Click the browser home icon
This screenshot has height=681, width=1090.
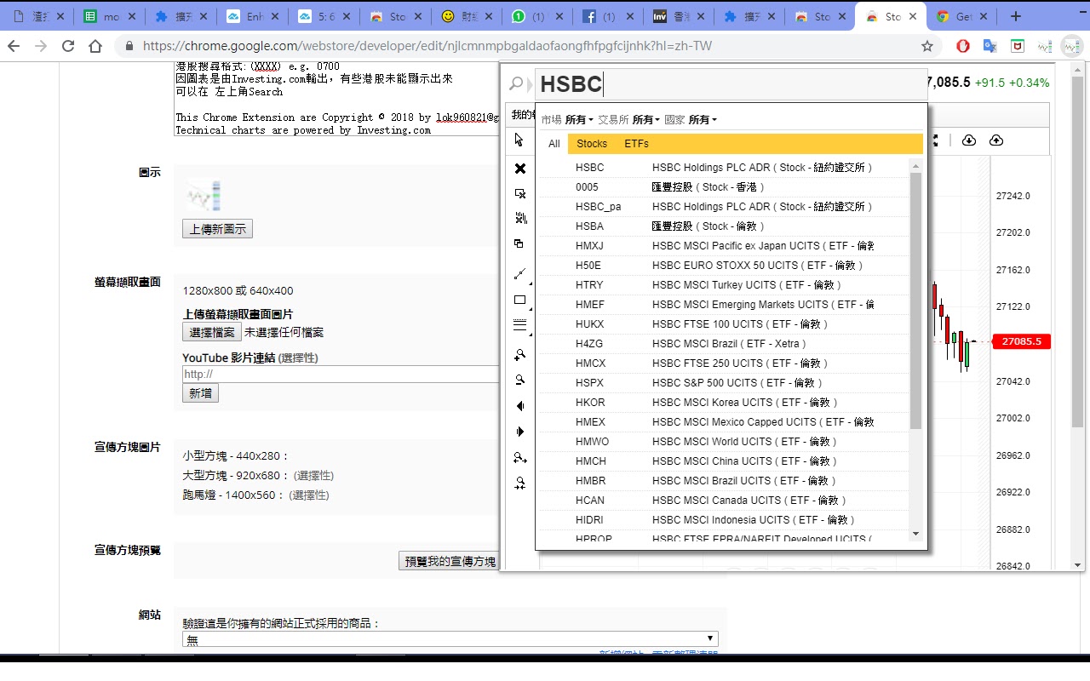click(x=95, y=46)
